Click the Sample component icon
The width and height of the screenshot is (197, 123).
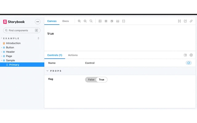(4, 60)
